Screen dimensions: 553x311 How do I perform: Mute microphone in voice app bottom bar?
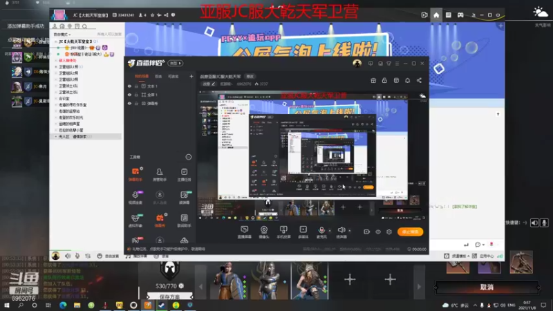coord(77,256)
